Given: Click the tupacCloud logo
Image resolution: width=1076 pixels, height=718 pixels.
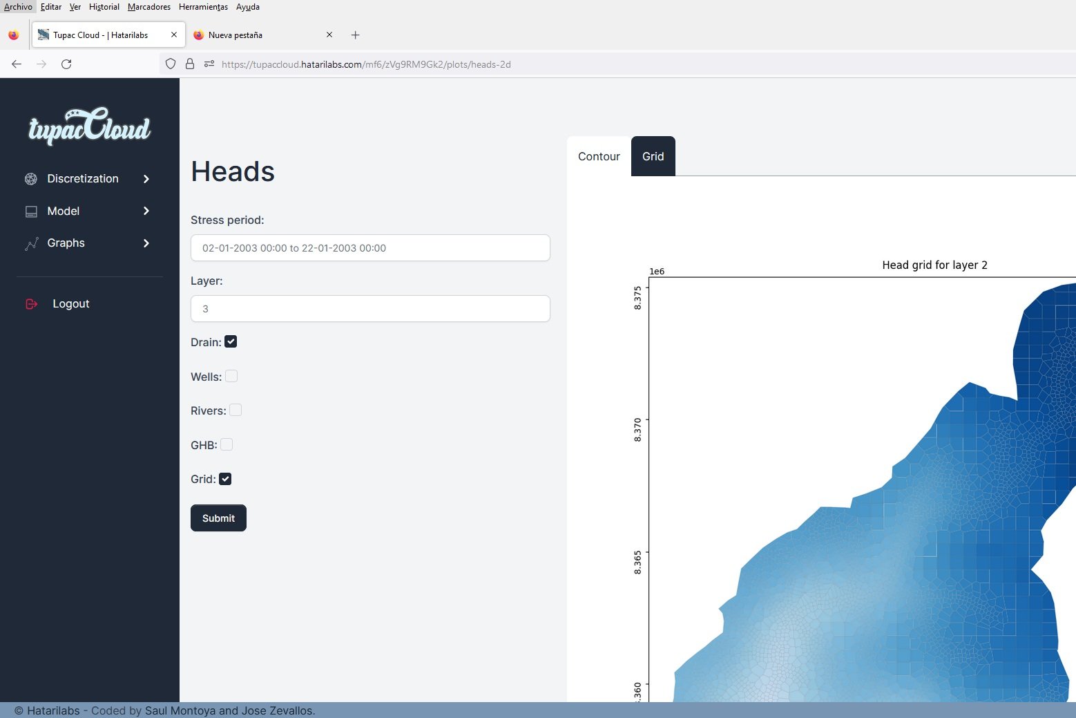Looking at the screenshot, I should point(89,125).
